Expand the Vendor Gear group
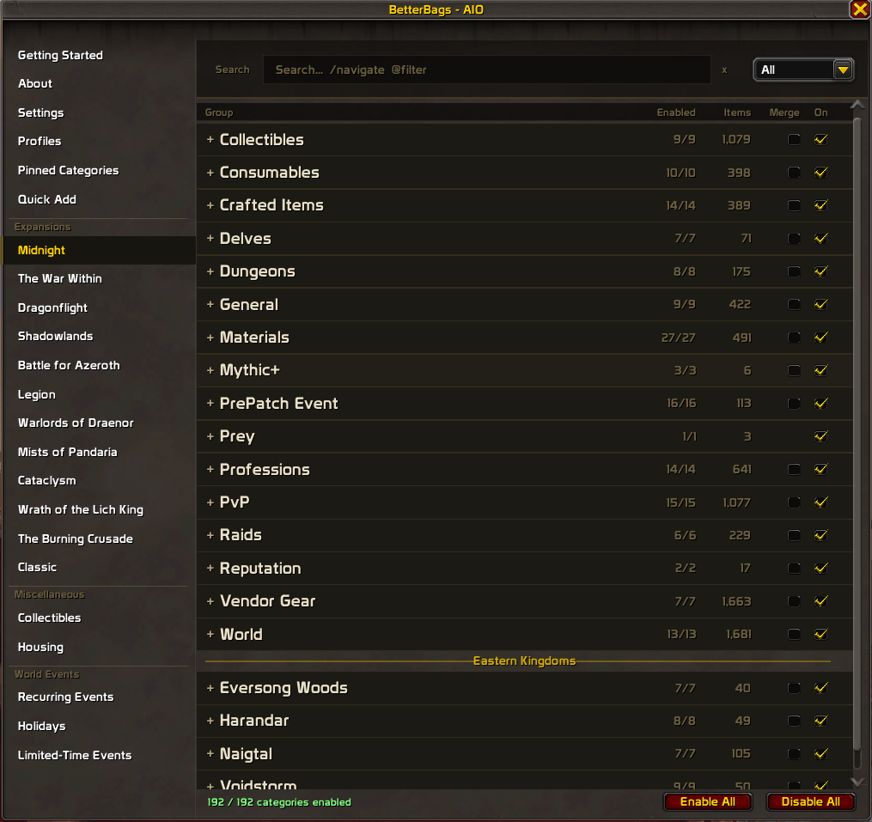This screenshot has height=822, width=872. click(210, 601)
